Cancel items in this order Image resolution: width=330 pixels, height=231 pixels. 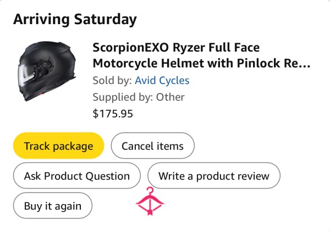click(x=152, y=146)
